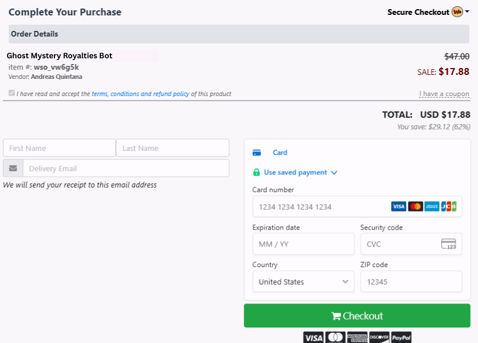Click the receipt email note text
478x343 pixels.
80,185
